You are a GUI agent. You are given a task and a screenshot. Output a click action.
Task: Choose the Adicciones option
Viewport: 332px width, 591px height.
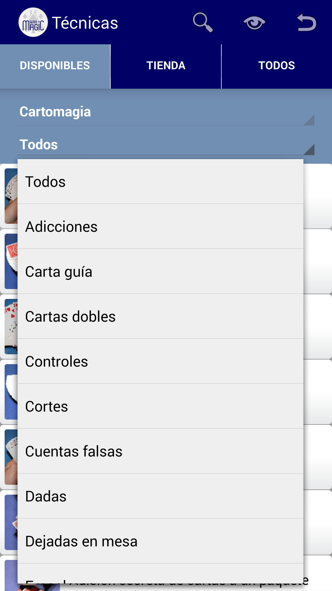coord(160,227)
